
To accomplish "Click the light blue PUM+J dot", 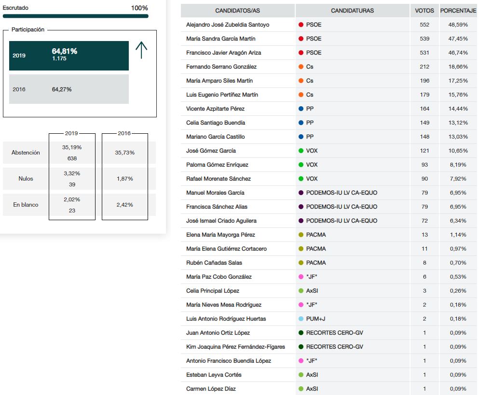I will pos(301,319).
